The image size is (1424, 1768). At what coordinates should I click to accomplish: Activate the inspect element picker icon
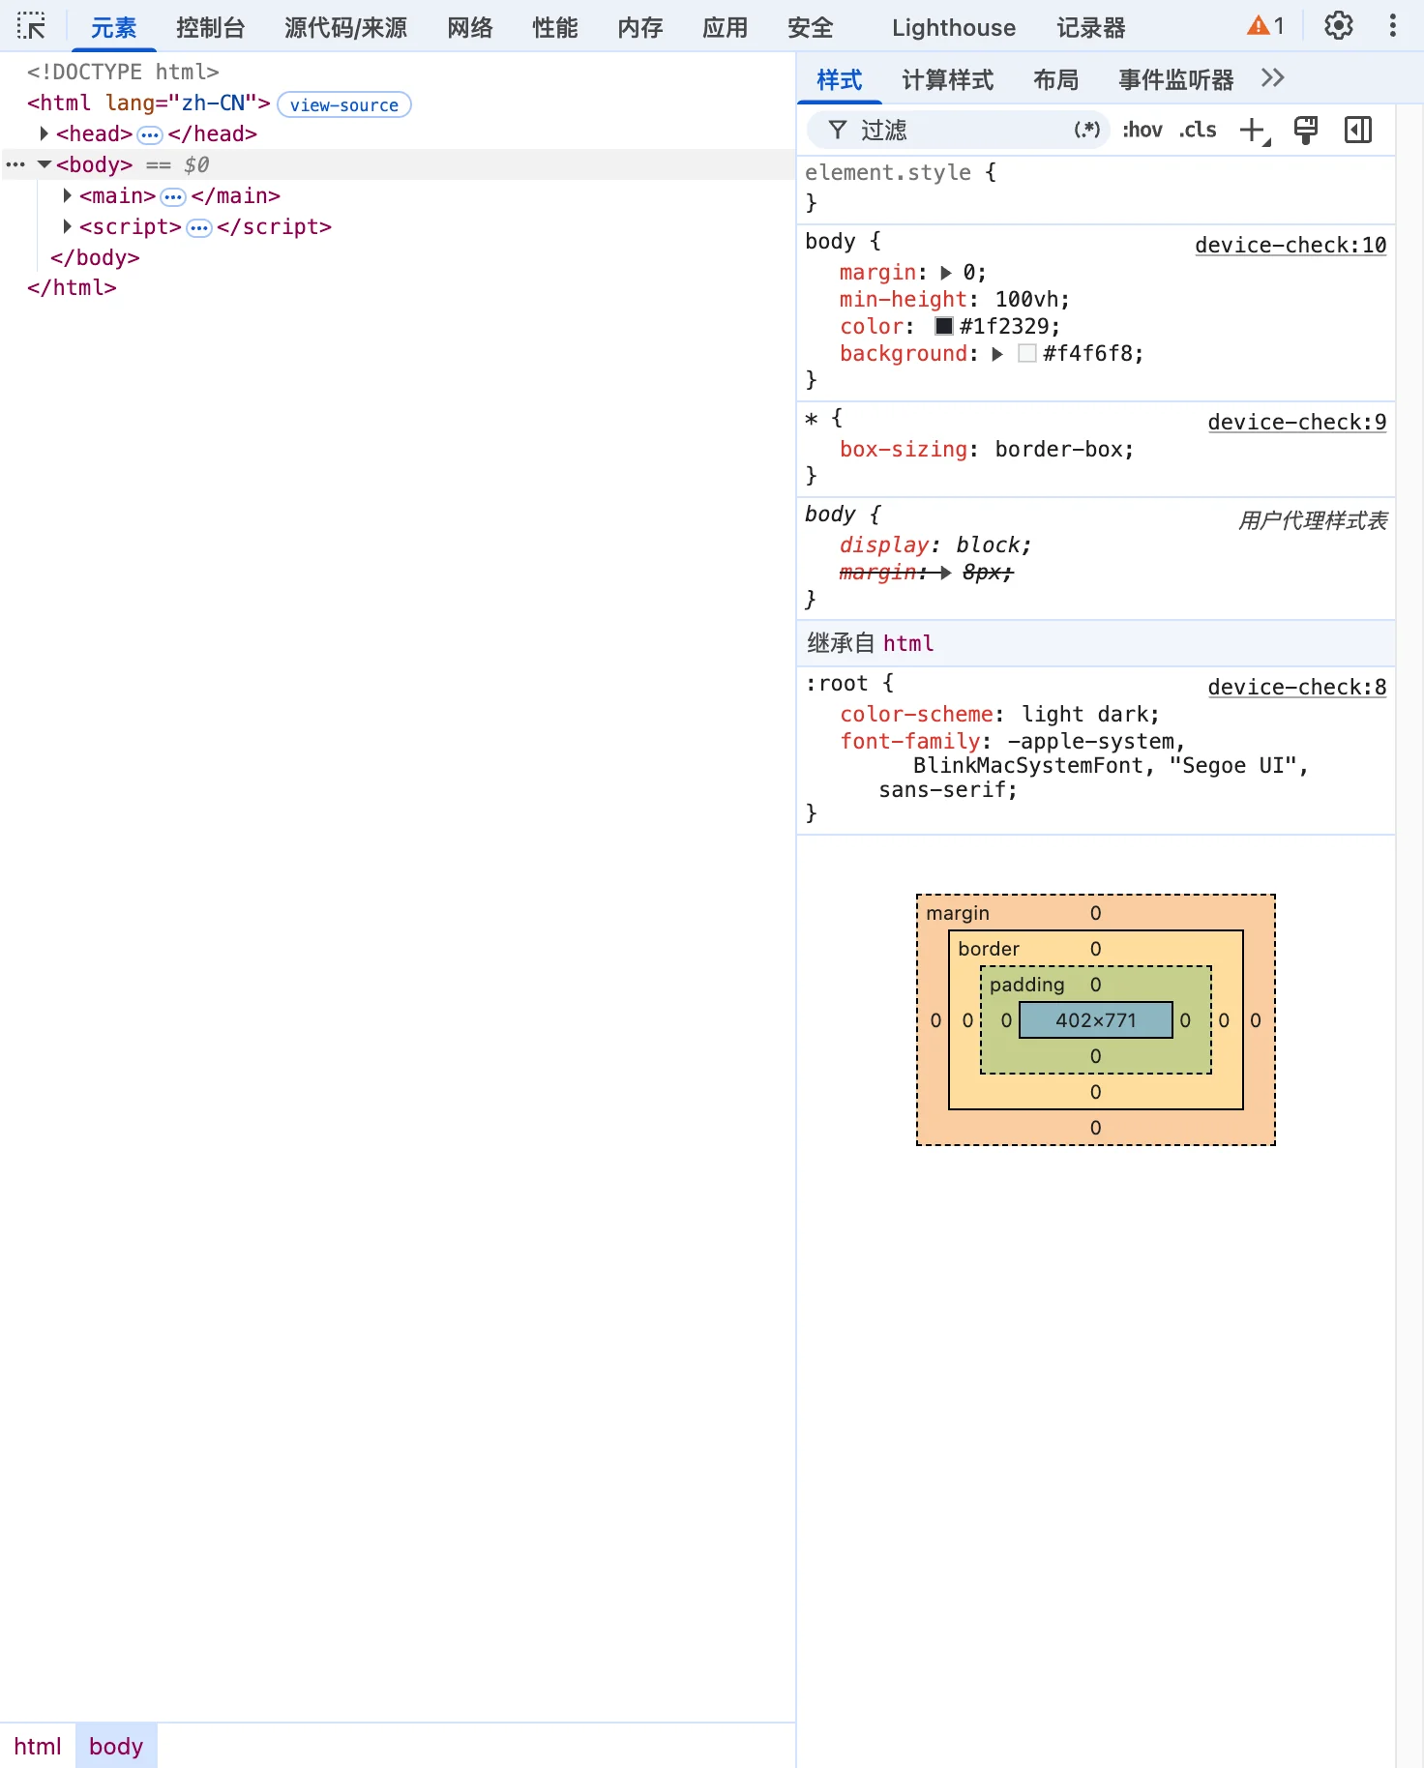point(31,26)
